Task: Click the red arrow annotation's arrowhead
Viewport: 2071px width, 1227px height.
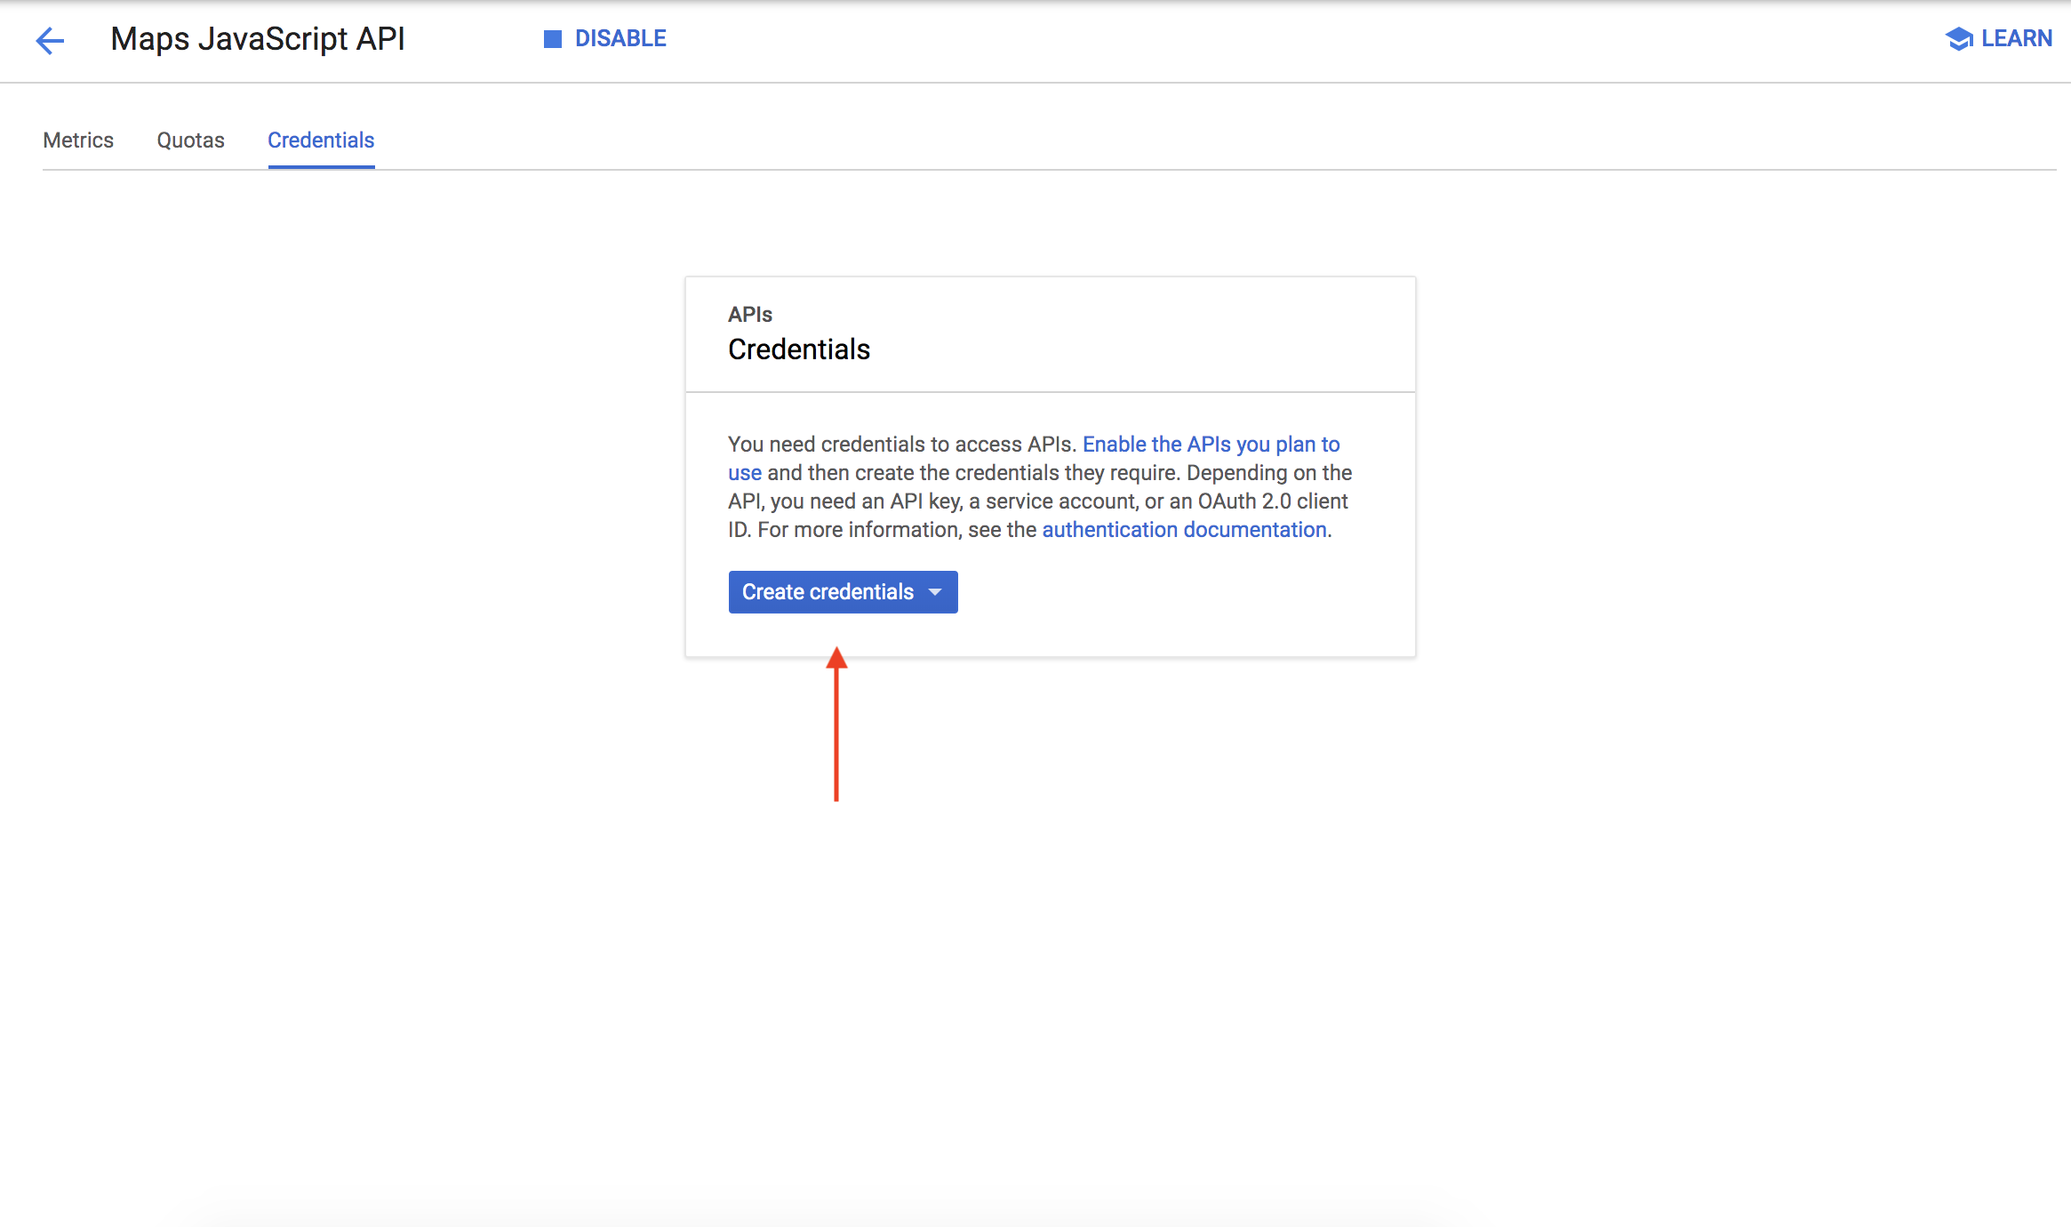Action: [x=836, y=659]
